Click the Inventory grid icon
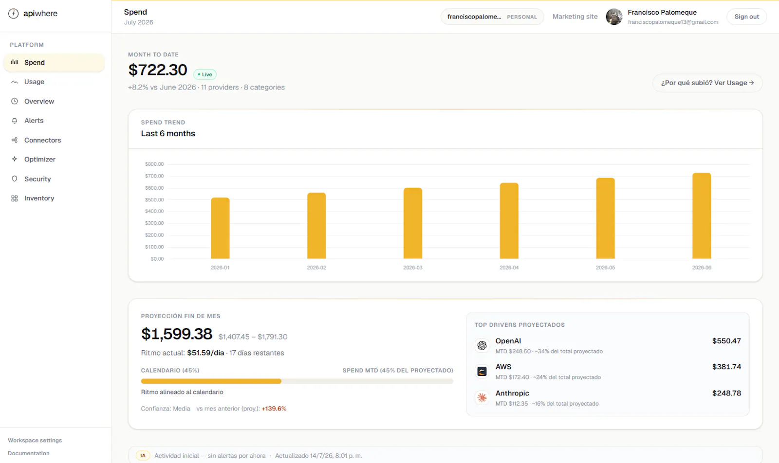The height and width of the screenshot is (463, 779). (15, 198)
